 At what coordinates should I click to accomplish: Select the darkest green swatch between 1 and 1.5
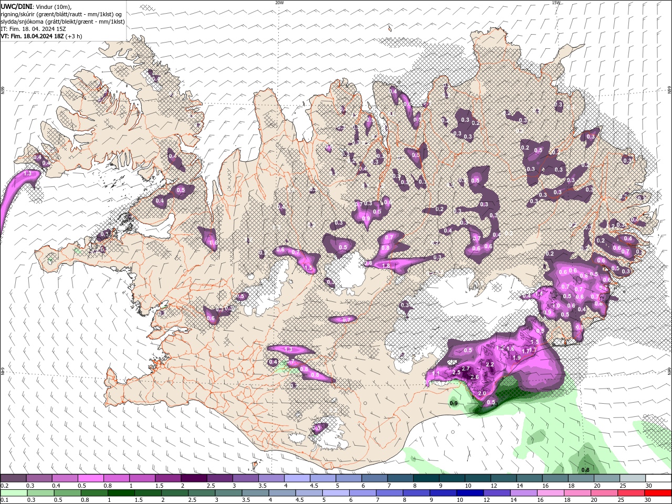click(x=121, y=493)
